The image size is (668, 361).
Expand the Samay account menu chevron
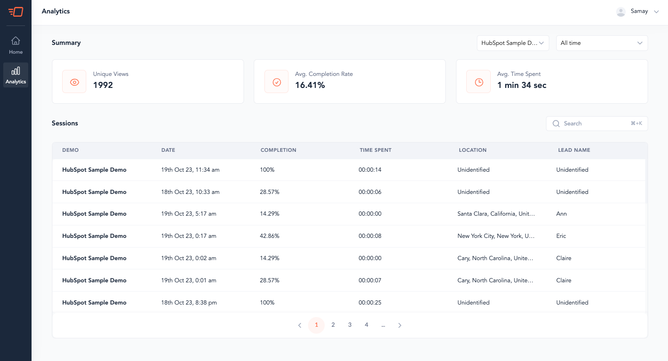656,11
